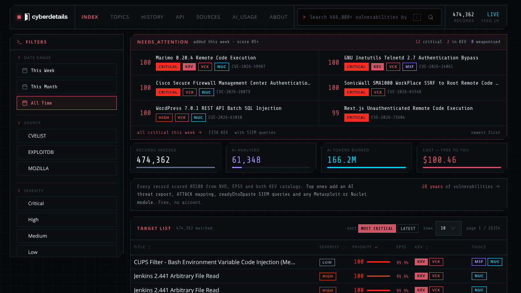This screenshot has width=521, height=293.
Task: Click the VCK badge on SonicWall SMA1000
Action: tap(378, 92)
